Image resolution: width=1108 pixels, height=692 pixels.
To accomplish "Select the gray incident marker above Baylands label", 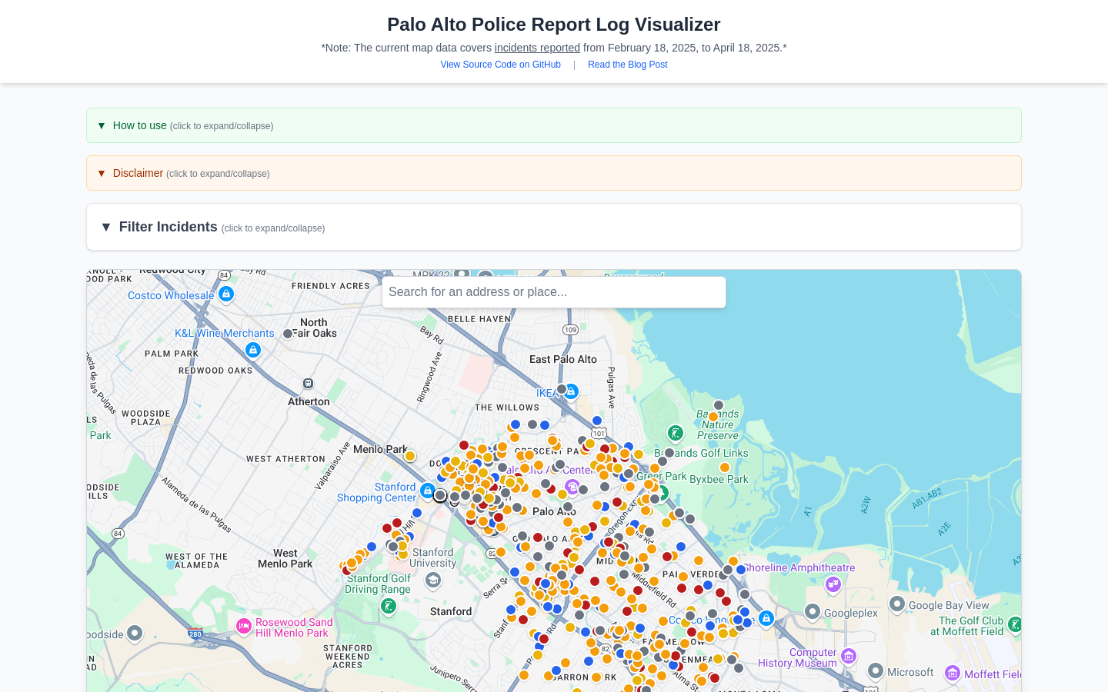I will pyautogui.click(x=719, y=405).
